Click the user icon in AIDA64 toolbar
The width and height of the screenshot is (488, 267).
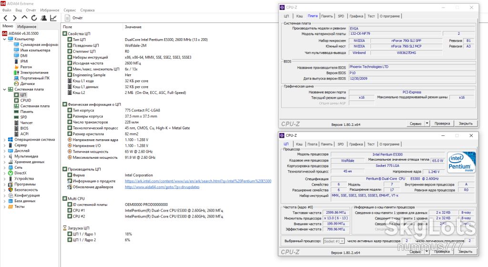tap(43, 18)
